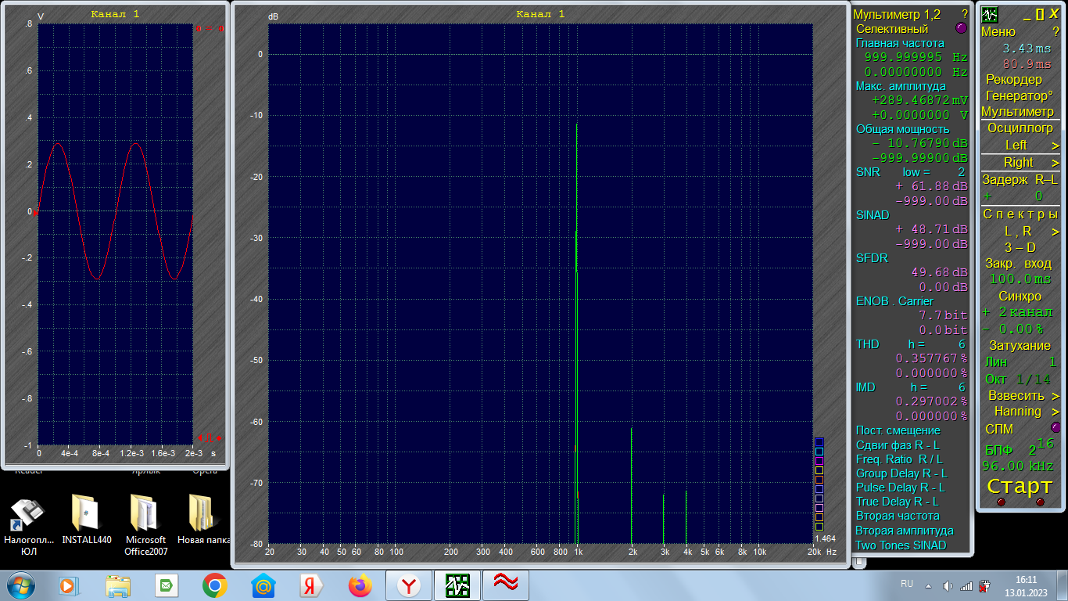Show hidden system tray icons

[929, 585]
